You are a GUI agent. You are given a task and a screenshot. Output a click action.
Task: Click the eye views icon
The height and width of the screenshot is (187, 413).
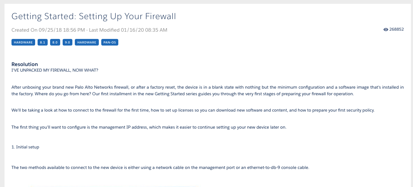[386, 30]
